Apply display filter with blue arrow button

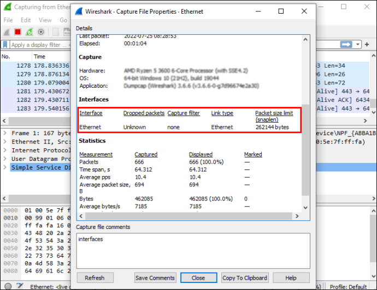click(x=346, y=44)
